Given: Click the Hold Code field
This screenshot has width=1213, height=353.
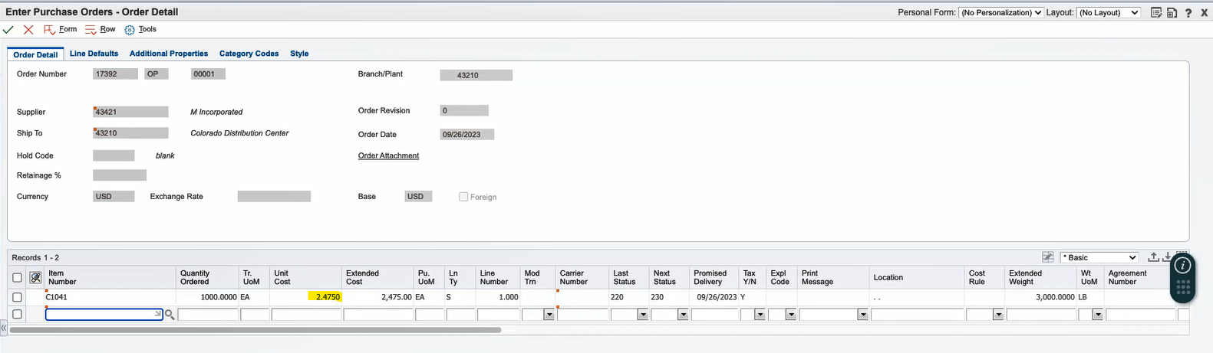Looking at the screenshot, I should (x=114, y=155).
